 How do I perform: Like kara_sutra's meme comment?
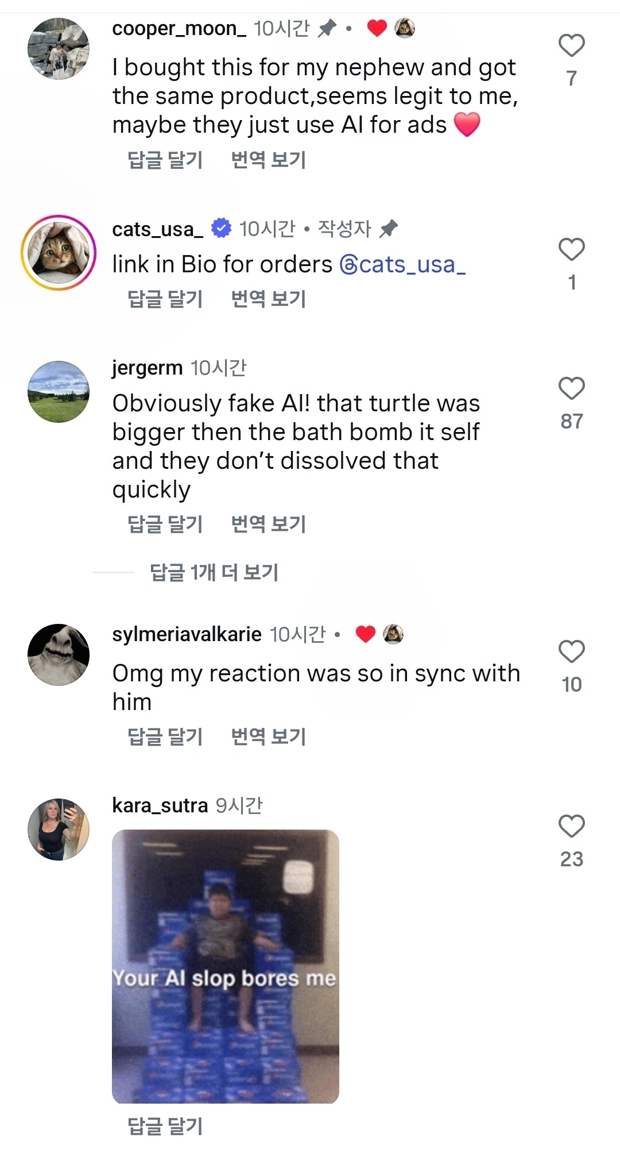pos(571,827)
